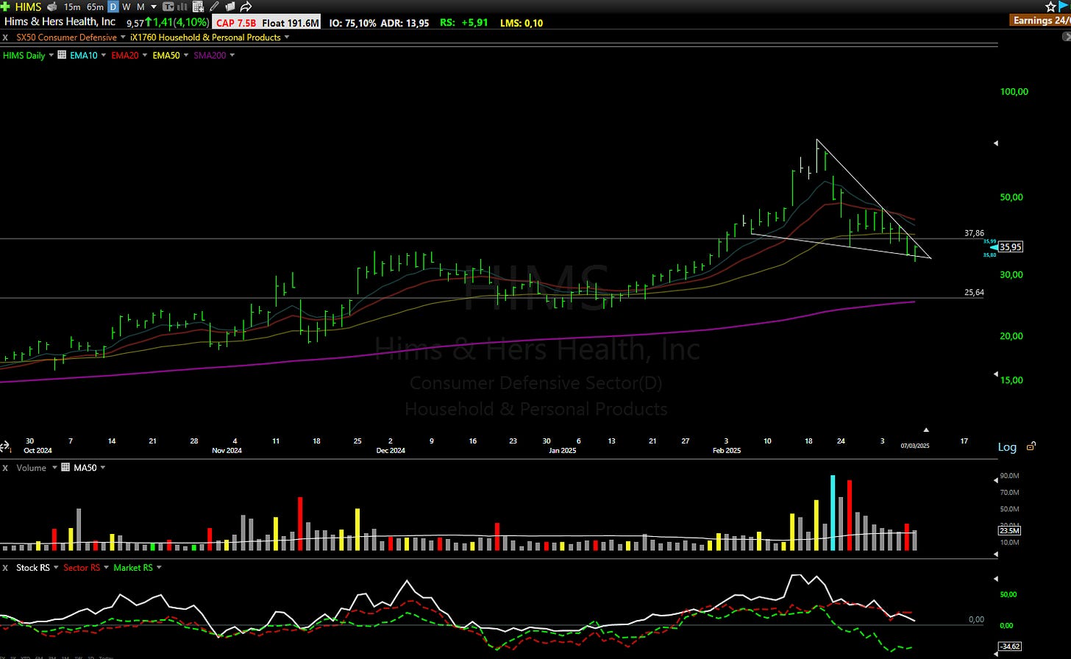This screenshot has width=1071, height=659.
Task: Open the TradingView 'Tv' icon
Action: (168, 7)
